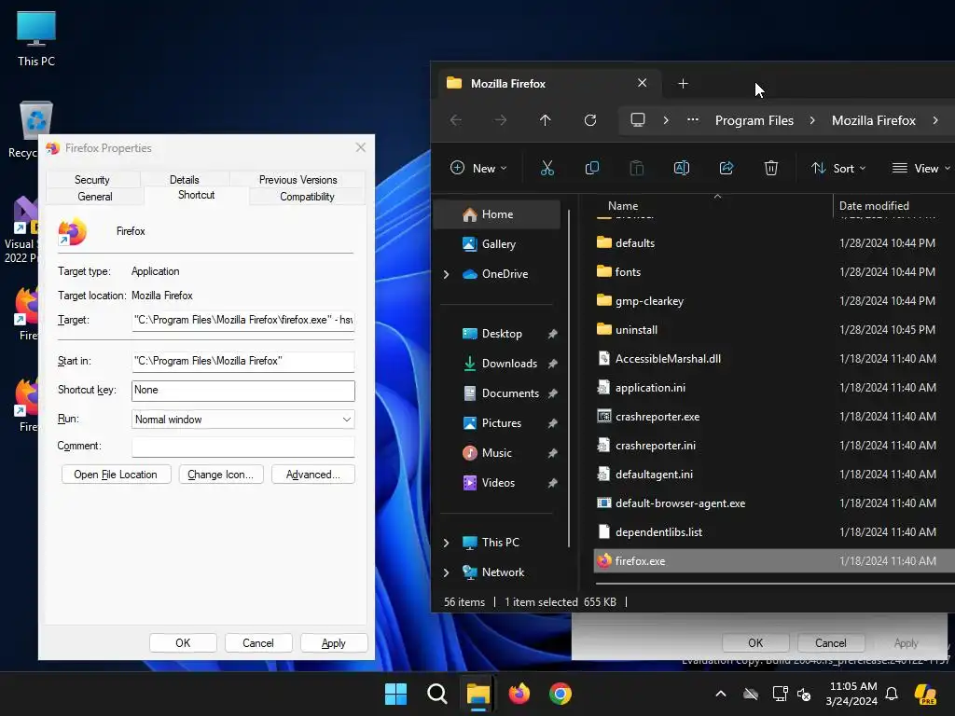
Task: Click the PC monitor icon in address bar
Action: click(x=638, y=120)
